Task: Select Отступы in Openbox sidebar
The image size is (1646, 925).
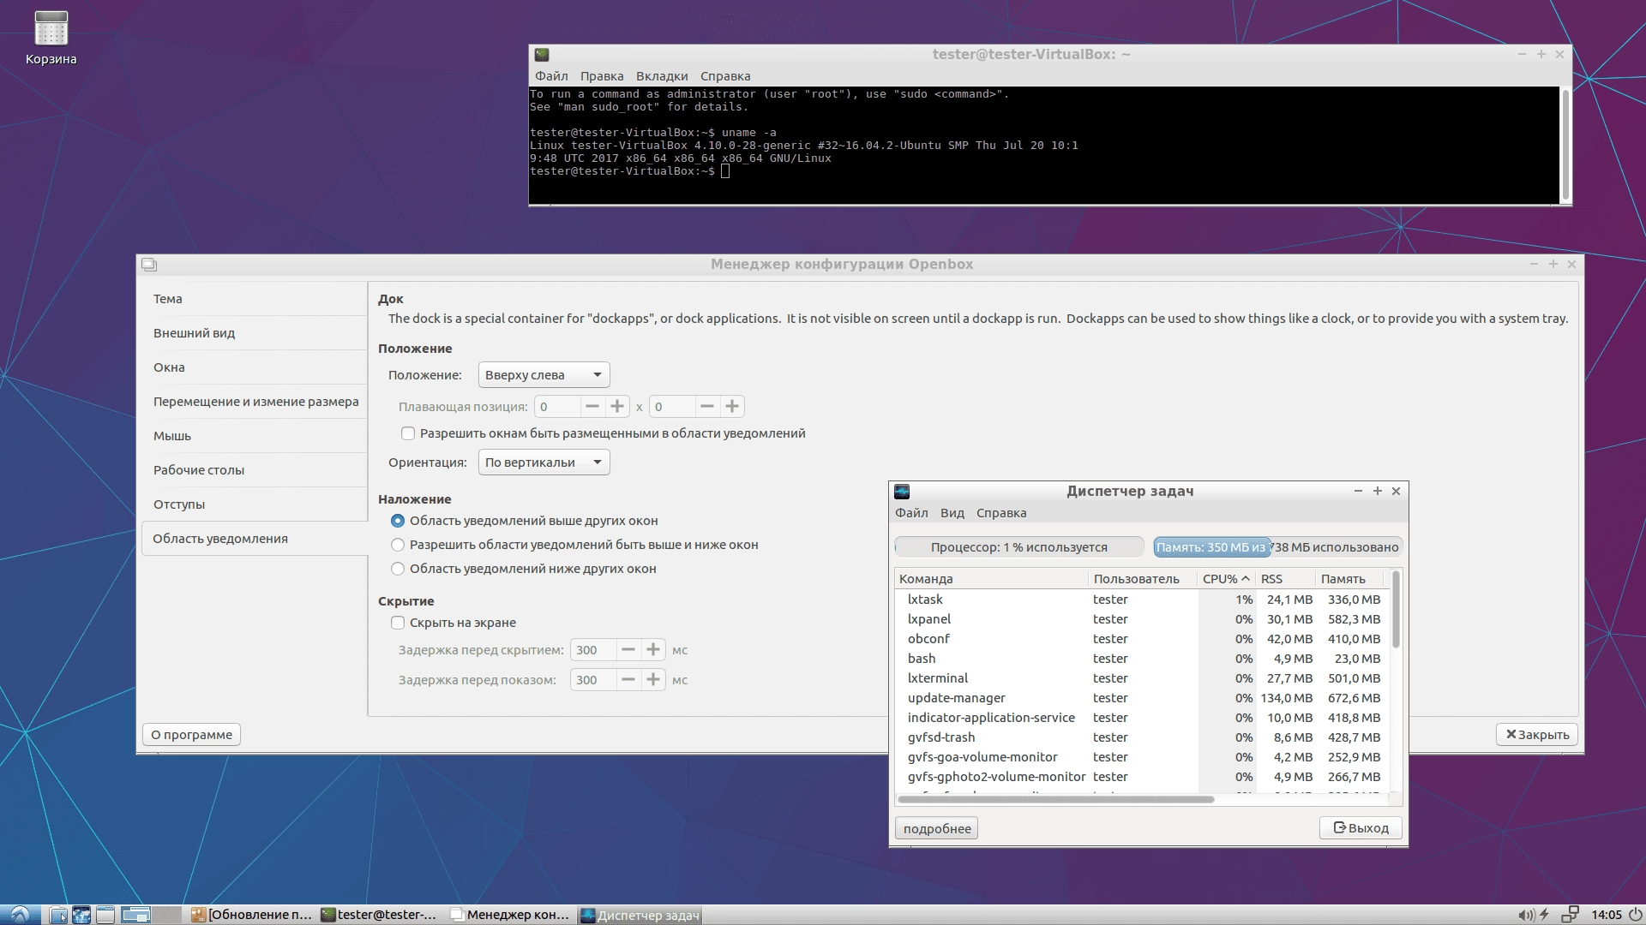Action: pyautogui.click(x=254, y=504)
